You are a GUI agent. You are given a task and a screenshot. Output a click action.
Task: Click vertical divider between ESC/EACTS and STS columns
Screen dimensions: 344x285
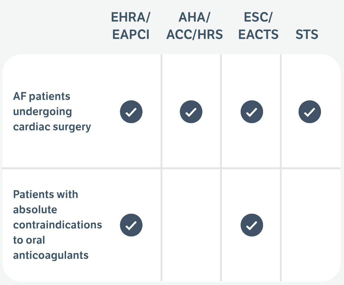[281, 168]
